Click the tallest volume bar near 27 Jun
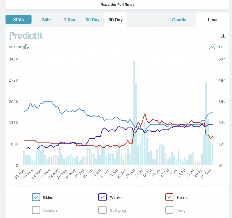The height and width of the screenshot is (218, 232). (134, 113)
